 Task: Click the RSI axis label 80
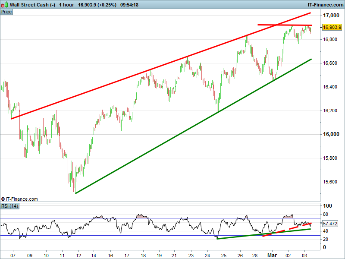pos(326,214)
